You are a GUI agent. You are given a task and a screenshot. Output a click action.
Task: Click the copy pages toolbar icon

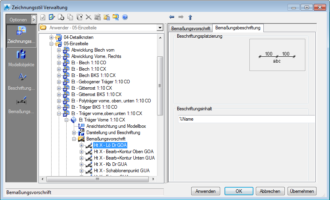coord(70,17)
